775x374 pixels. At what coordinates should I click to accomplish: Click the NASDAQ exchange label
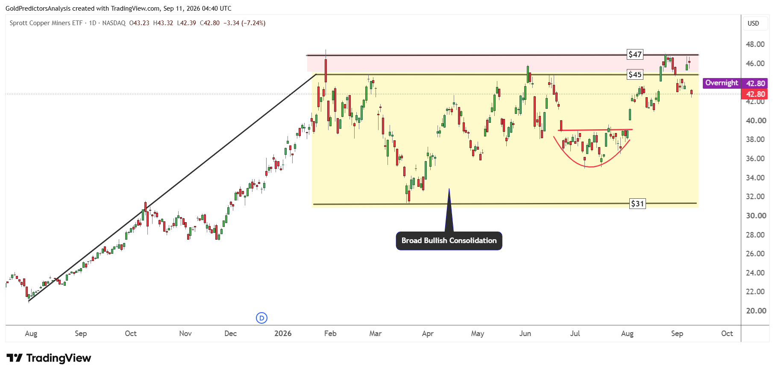coord(114,23)
